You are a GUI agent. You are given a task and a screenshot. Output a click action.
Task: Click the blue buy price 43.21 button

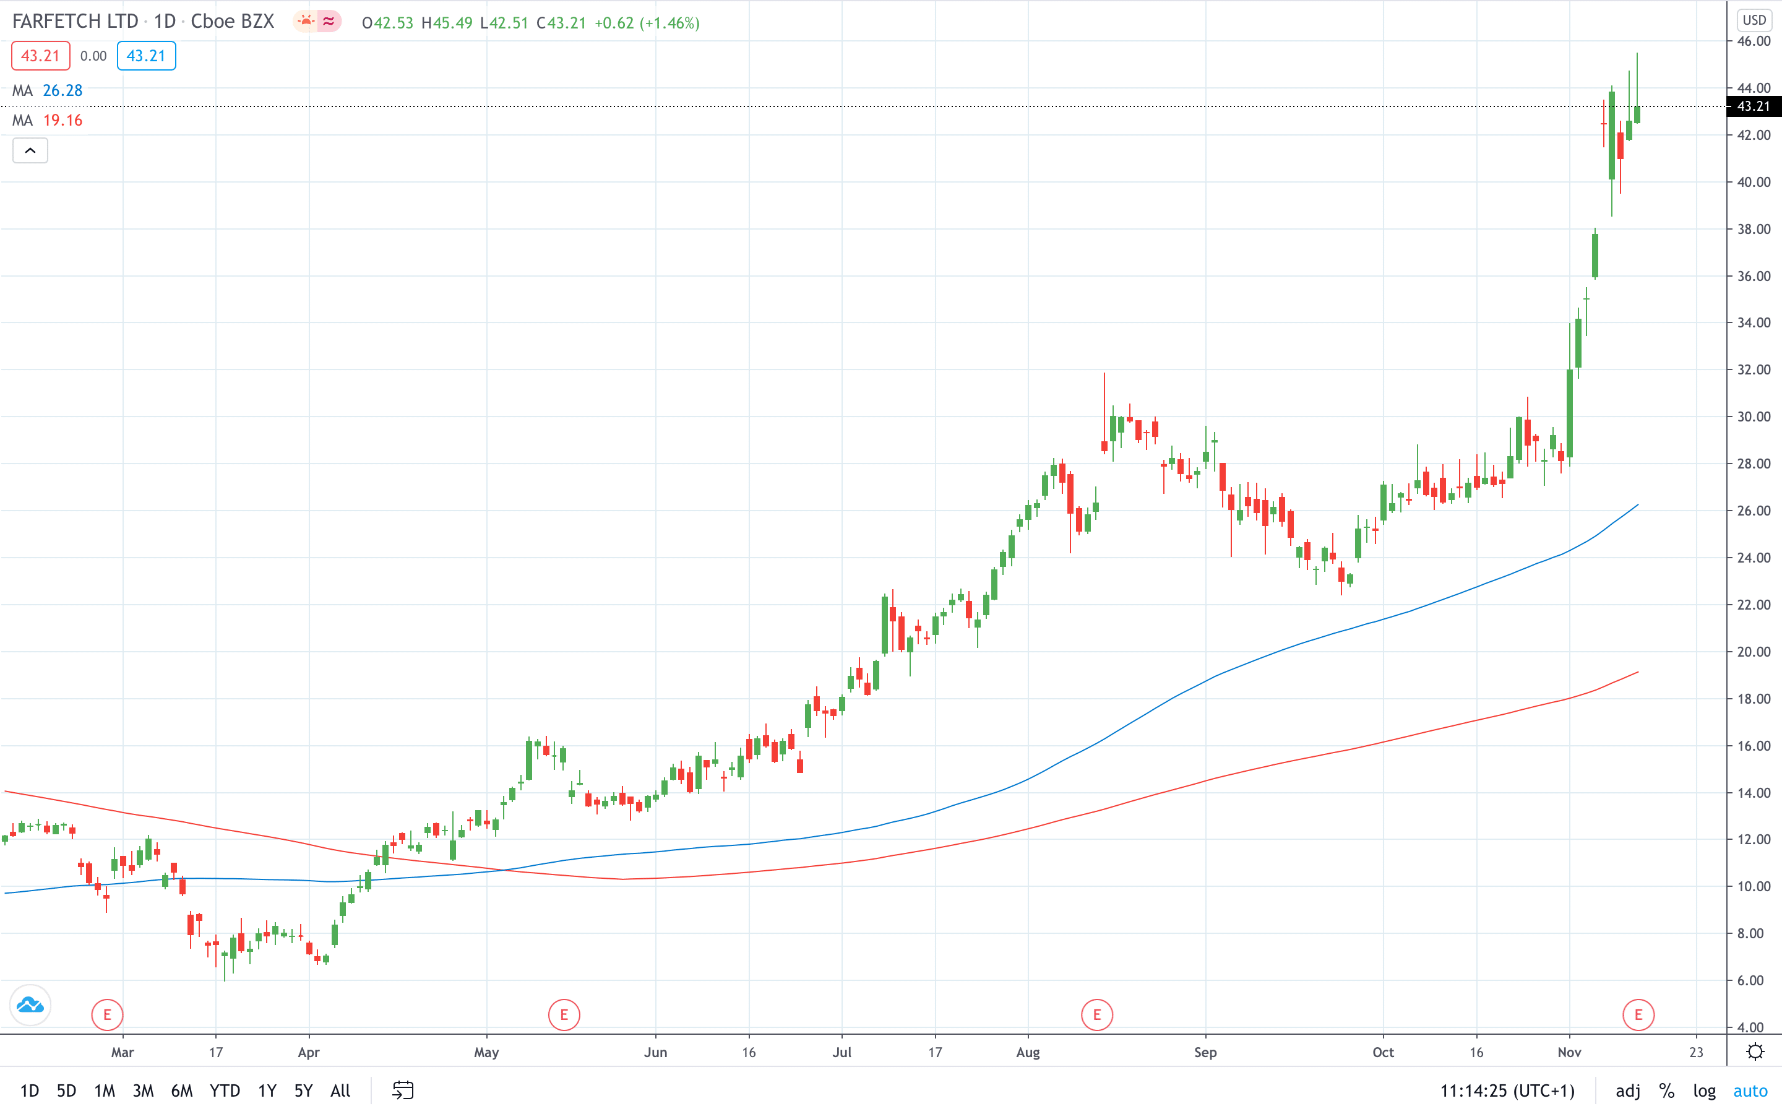146,56
